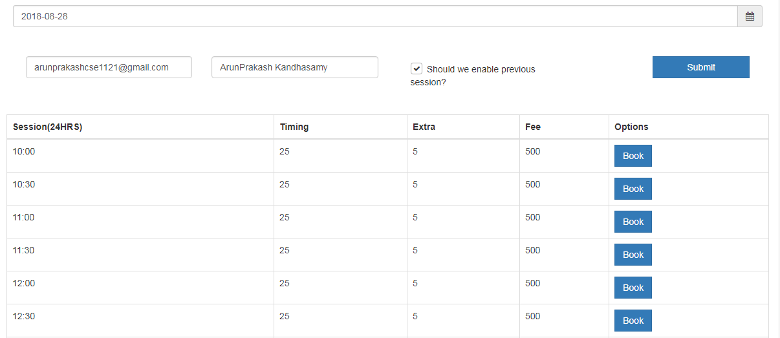Select the 10:00 session time cell
Image resolution: width=780 pixels, height=338 pixels.
click(24, 151)
